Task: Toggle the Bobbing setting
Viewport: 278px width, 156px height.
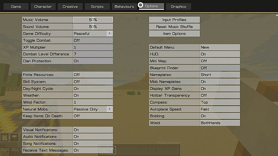Action: tap(220, 116)
